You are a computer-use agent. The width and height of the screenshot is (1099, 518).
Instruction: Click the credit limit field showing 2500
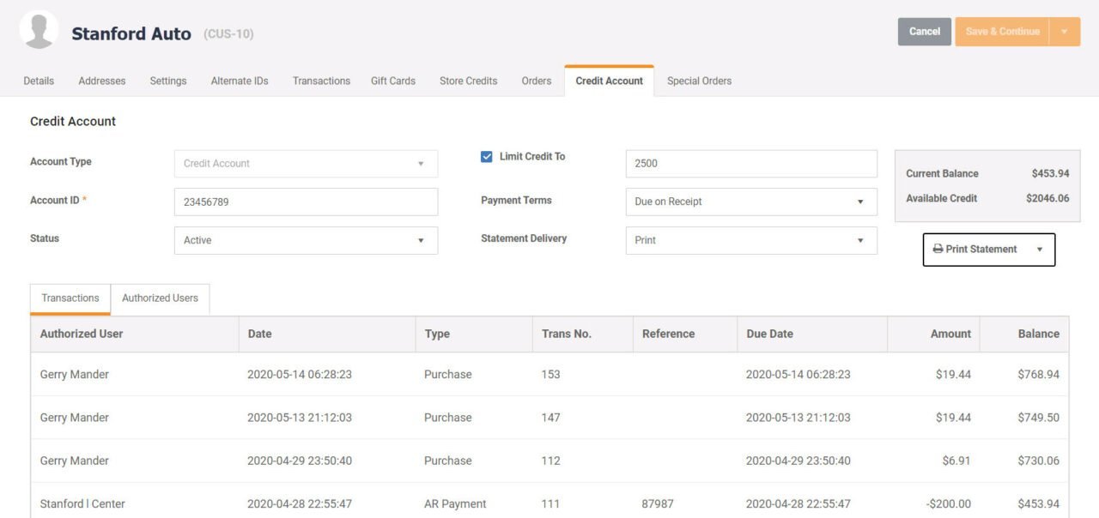point(751,164)
